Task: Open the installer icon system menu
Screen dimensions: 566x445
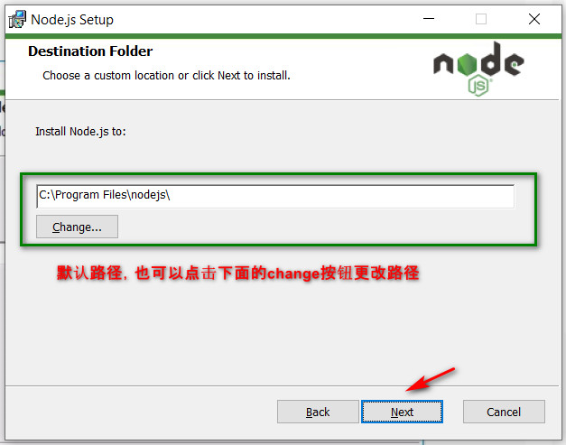Action: click(17, 19)
